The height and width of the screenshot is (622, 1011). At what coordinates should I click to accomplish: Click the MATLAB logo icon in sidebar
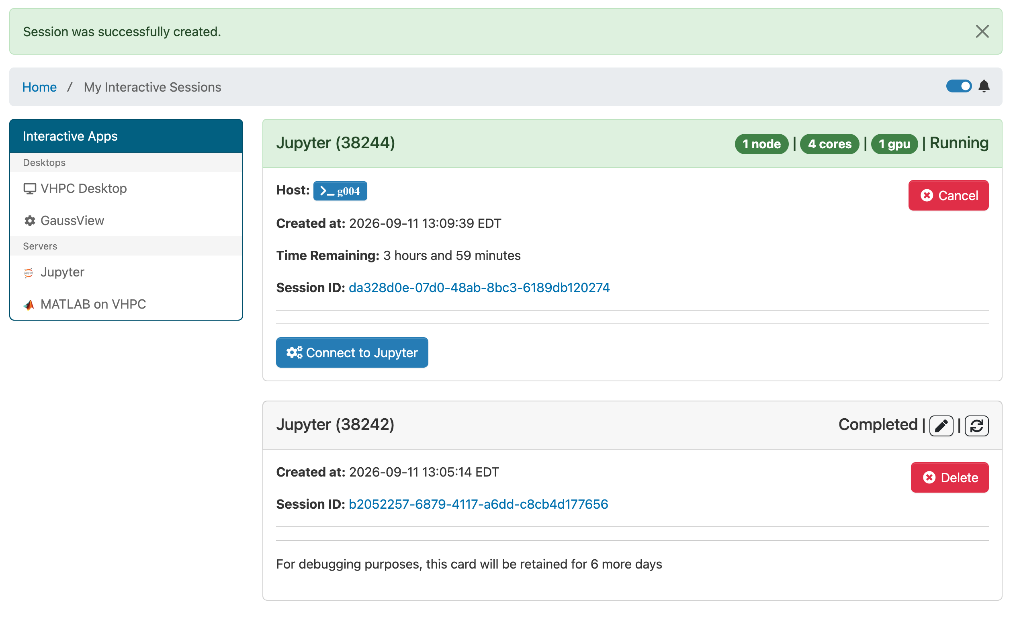click(x=29, y=305)
